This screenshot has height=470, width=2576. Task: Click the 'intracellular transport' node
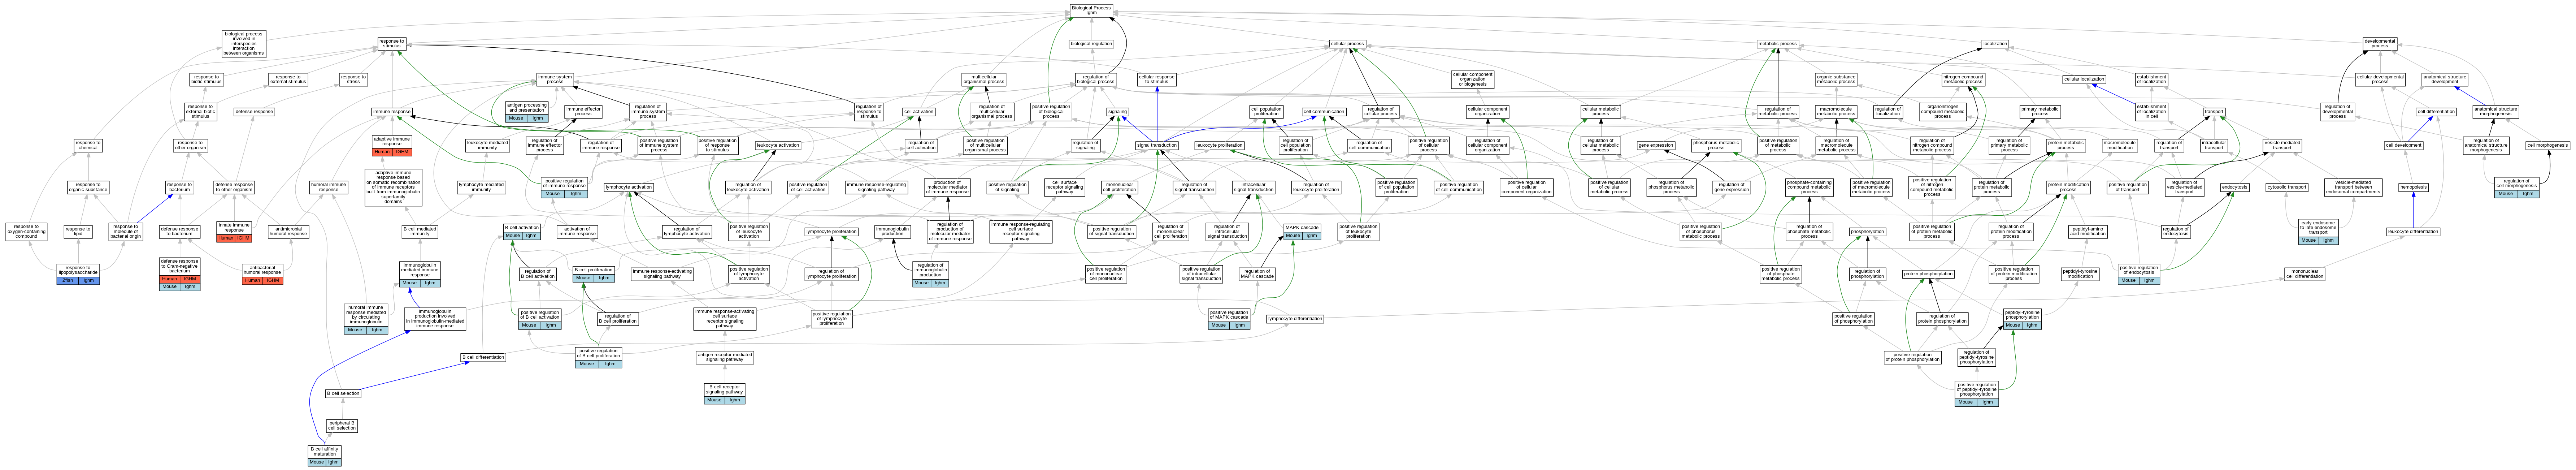click(2214, 146)
